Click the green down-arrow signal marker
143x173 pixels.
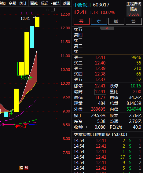pos(11,113)
